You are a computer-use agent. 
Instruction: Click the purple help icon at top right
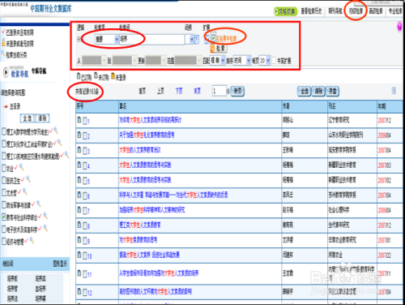[x=399, y=27]
